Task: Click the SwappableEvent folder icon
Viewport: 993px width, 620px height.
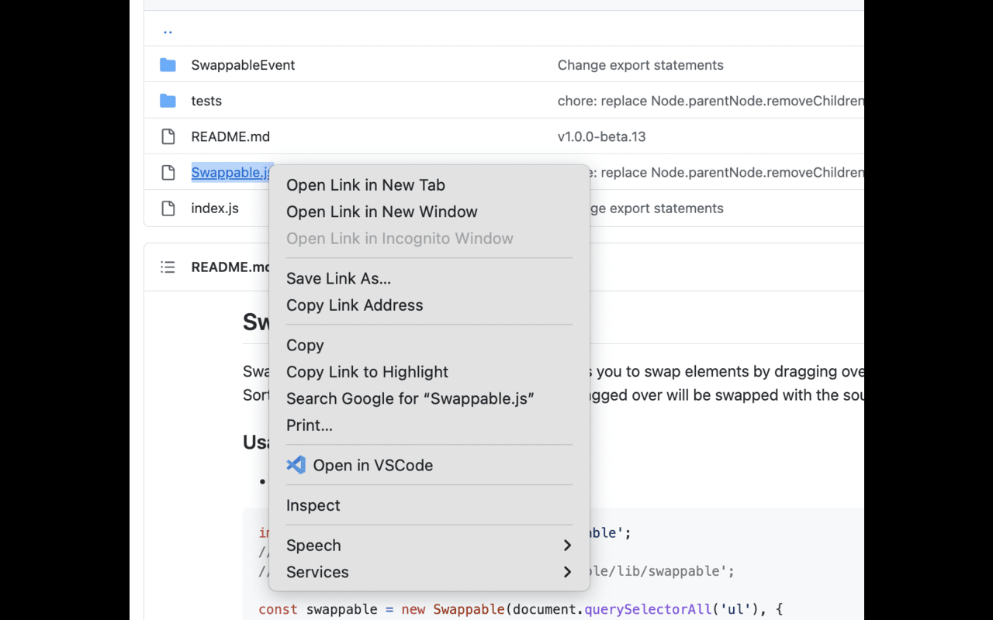Action: click(168, 65)
